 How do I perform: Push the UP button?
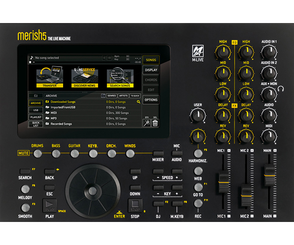[x=135, y=171]
